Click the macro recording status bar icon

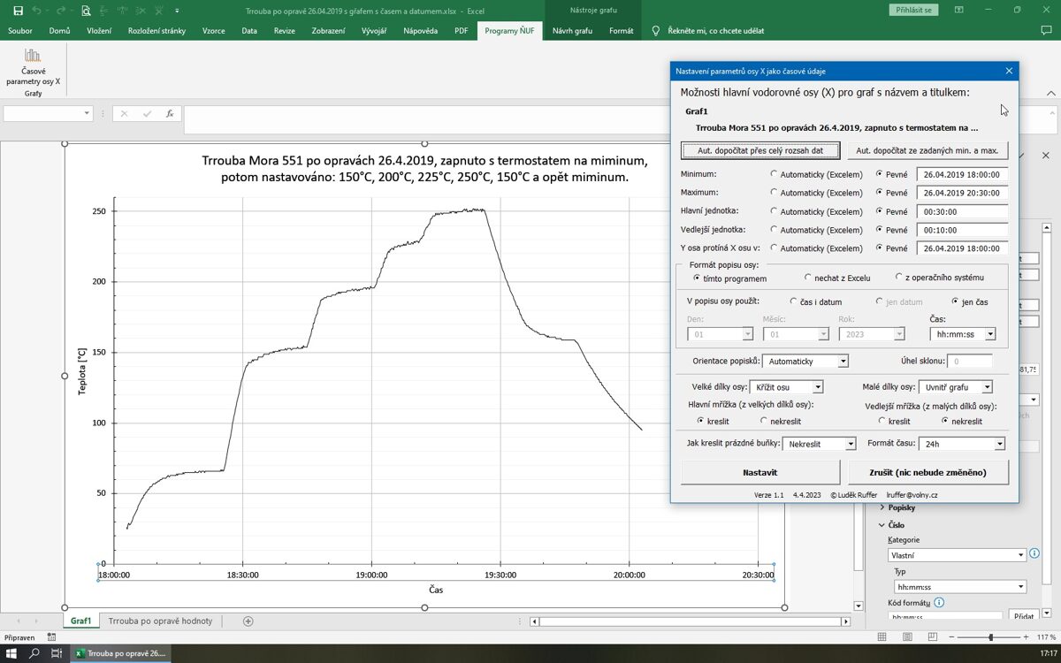[x=53, y=637]
